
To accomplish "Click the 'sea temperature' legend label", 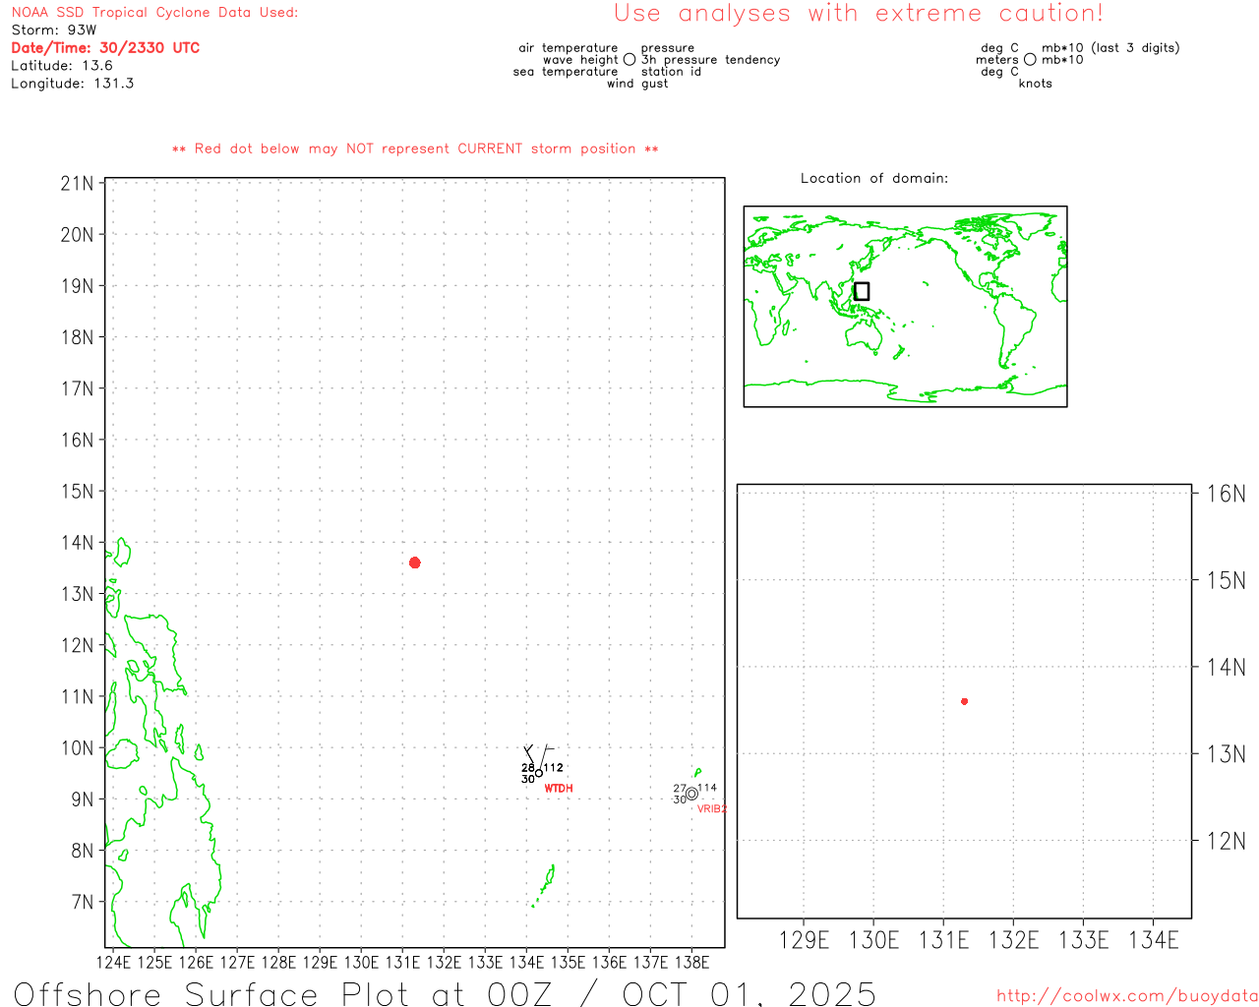I will pyautogui.click(x=566, y=72).
